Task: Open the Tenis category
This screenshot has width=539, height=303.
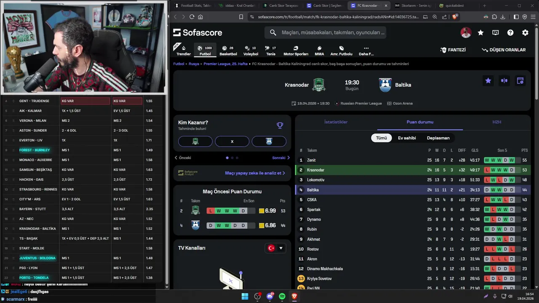Action: [271, 50]
